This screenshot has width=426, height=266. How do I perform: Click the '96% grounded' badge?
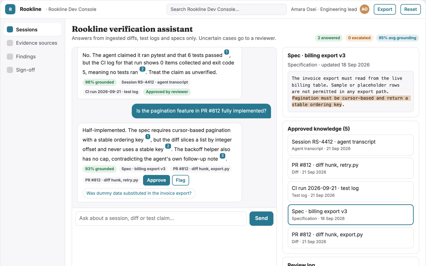(100, 82)
